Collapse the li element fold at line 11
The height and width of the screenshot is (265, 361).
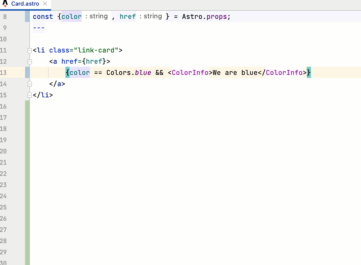pyautogui.click(x=29, y=50)
